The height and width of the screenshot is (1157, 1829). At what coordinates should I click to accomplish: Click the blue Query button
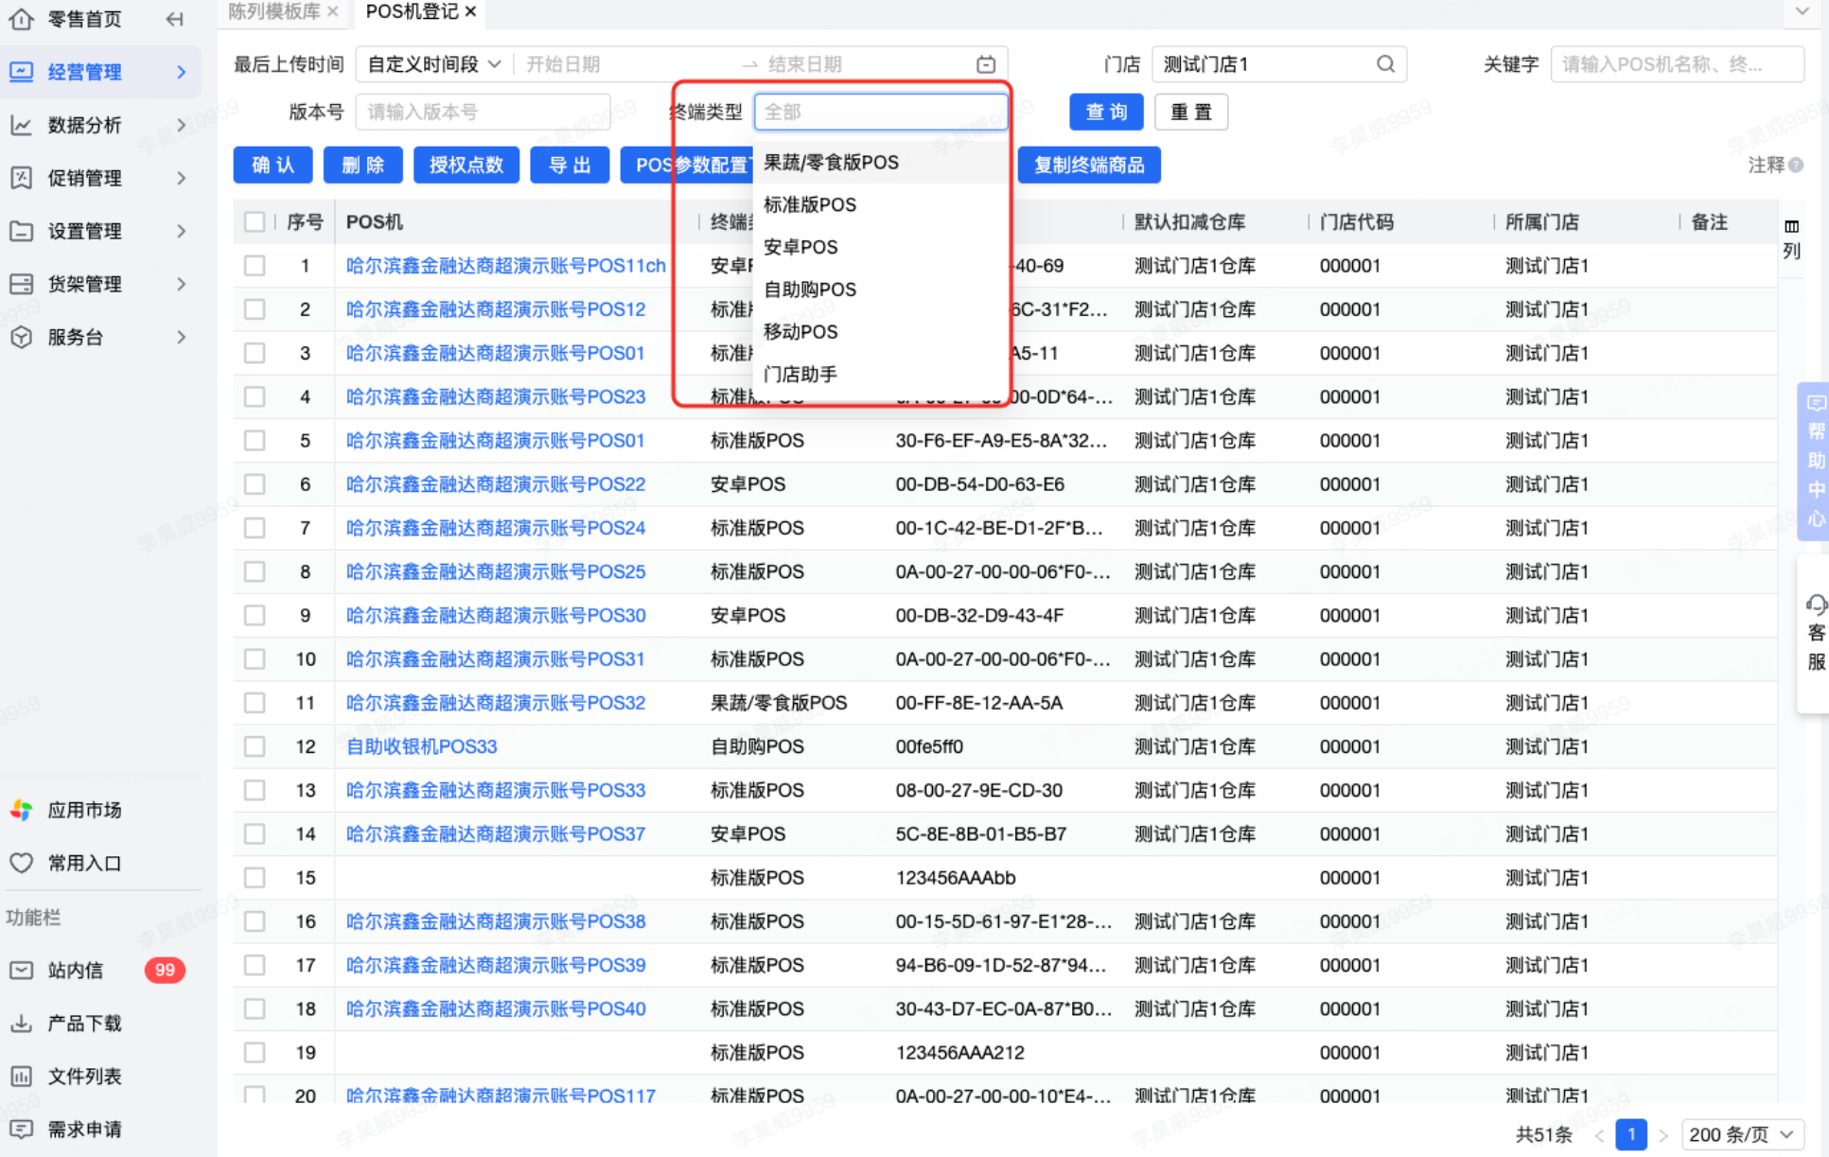point(1105,113)
